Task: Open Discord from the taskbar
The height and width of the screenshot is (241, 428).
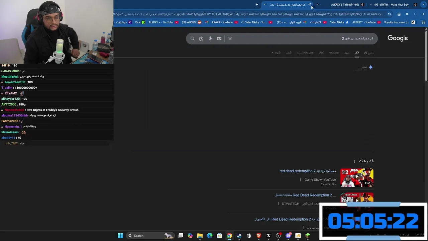Action: click(x=288, y=236)
